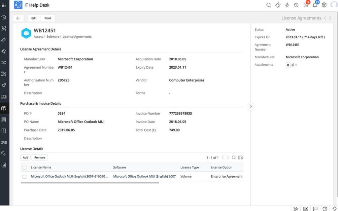Expand the Attachments dropdown arrow

click(296, 65)
